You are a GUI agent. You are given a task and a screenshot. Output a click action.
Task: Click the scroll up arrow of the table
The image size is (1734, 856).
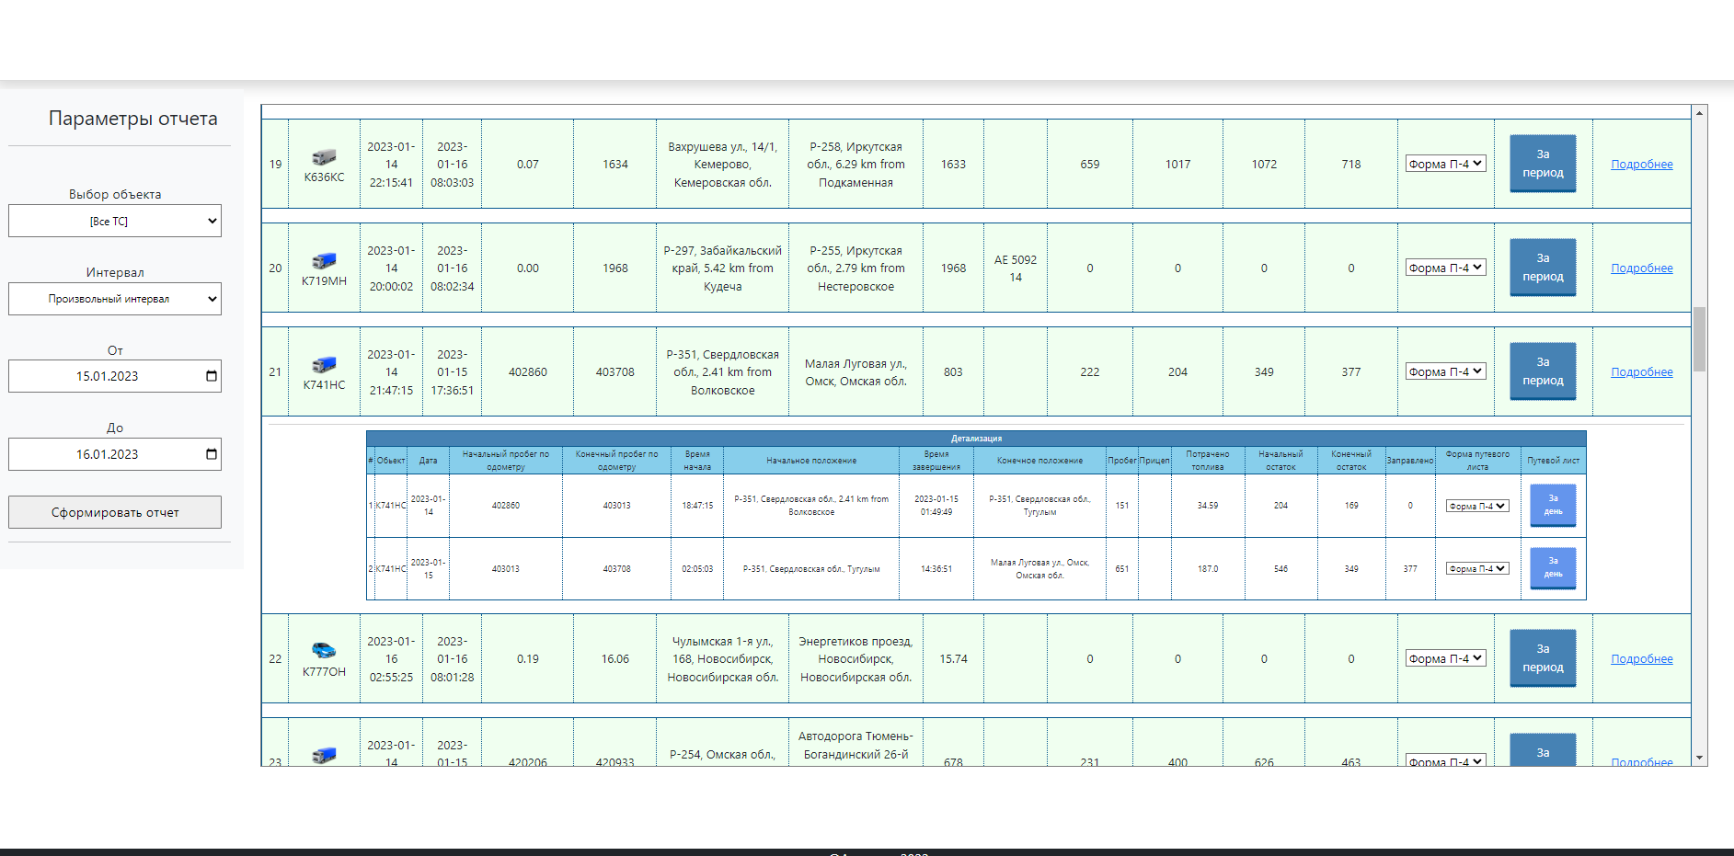click(1699, 113)
